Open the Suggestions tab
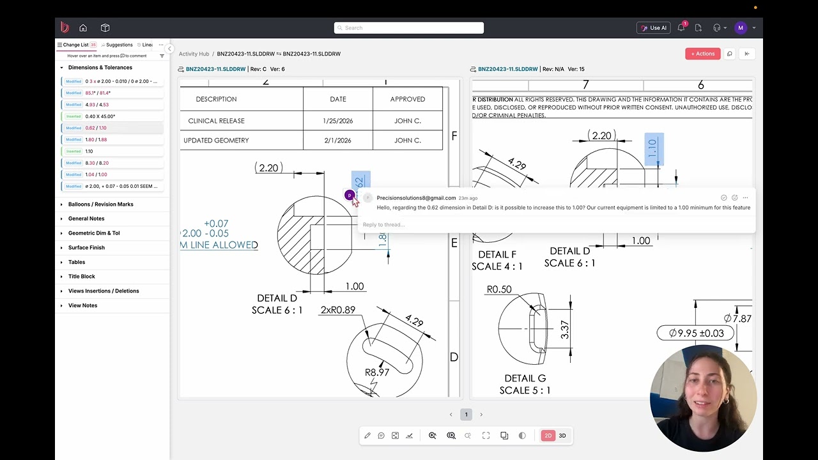The image size is (818, 460). coord(117,45)
